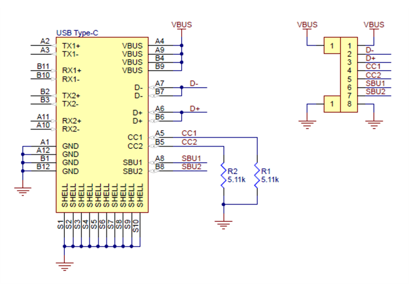Select the R2 resistor symbol
Viewport: 409px width, 292px height.
pyautogui.click(x=224, y=175)
